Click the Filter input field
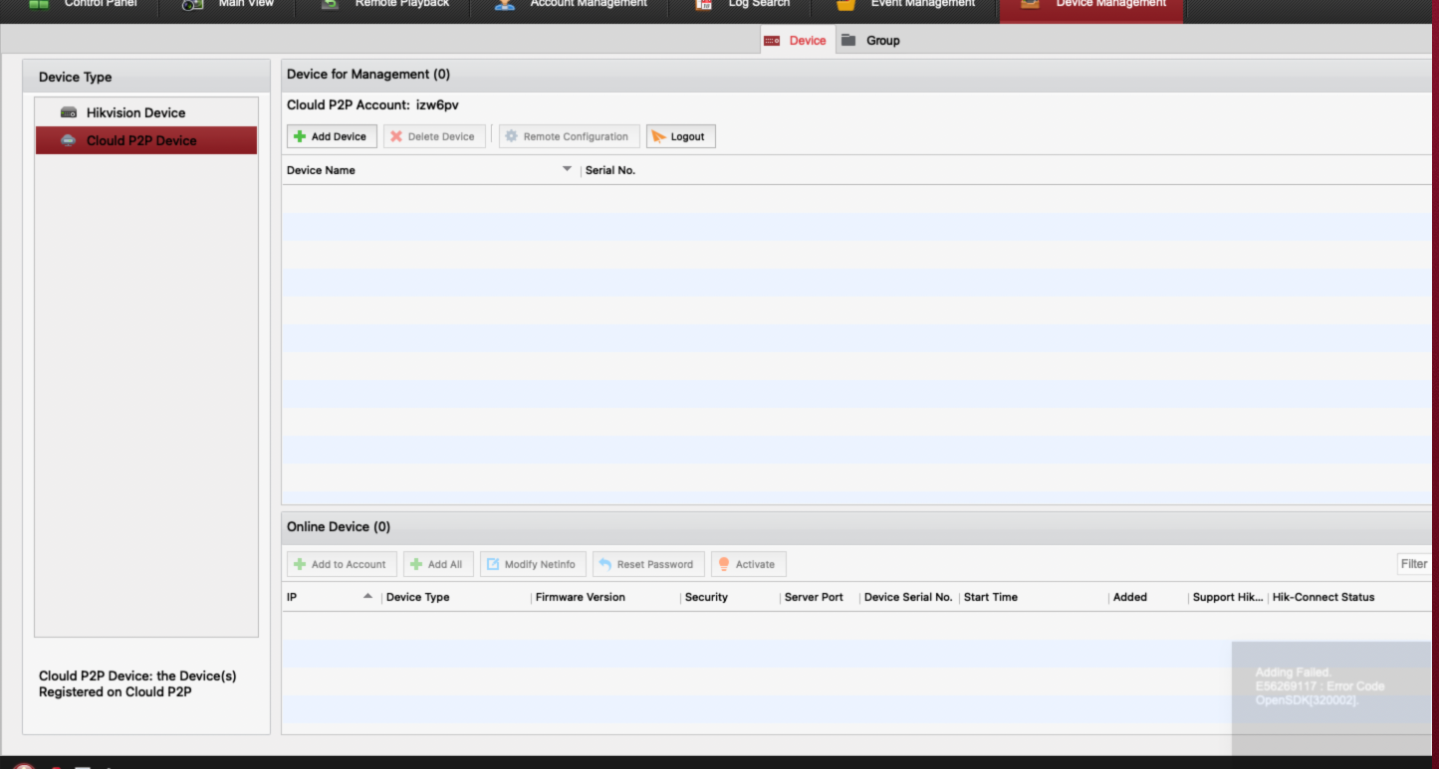The height and width of the screenshot is (769, 1439). (1413, 564)
